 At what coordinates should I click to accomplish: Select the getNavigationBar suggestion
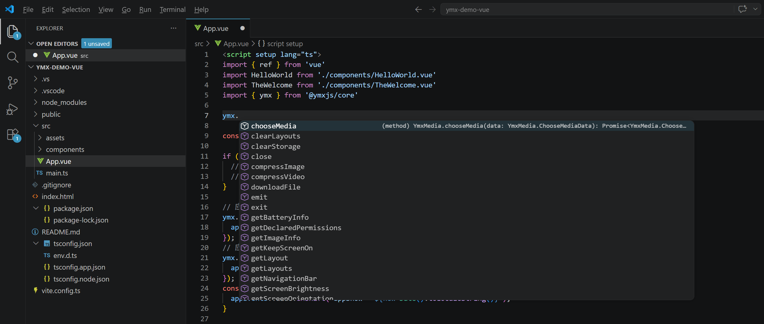point(466,278)
